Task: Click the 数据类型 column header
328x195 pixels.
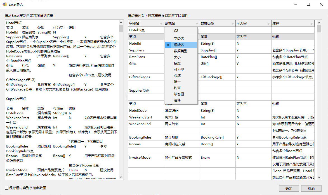Action: click(x=218, y=23)
